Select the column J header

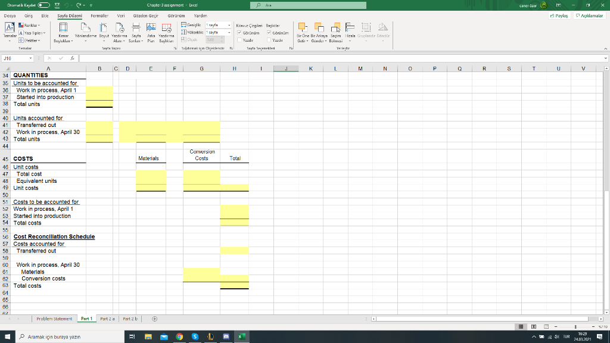(286, 68)
